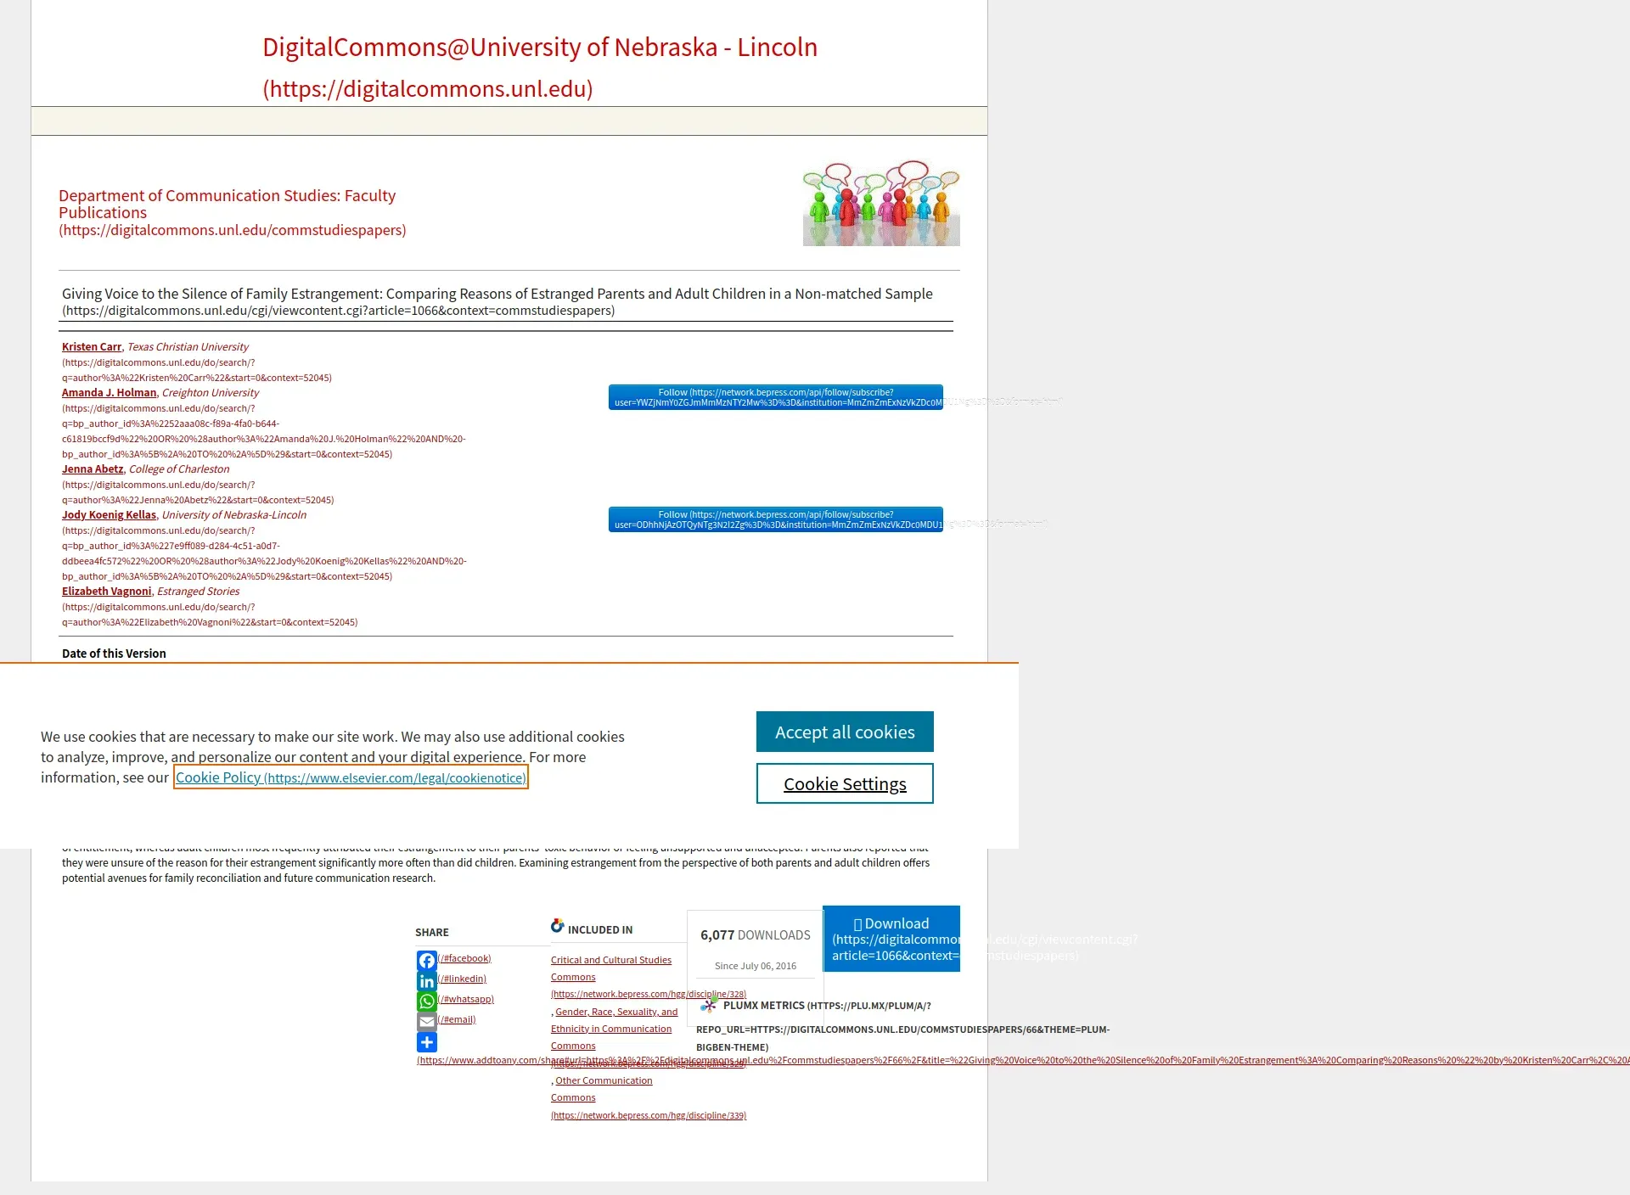Image resolution: width=1630 pixels, height=1195 pixels.
Task: Click 'Creighton University' affiliation text
Action: [x=211, y=392]
